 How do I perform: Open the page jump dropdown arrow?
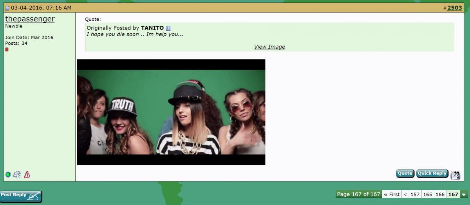click(x=464, y=194)
